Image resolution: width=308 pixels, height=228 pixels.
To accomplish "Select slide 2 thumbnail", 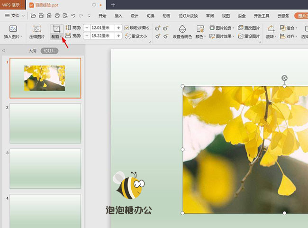I will point(45,123).
